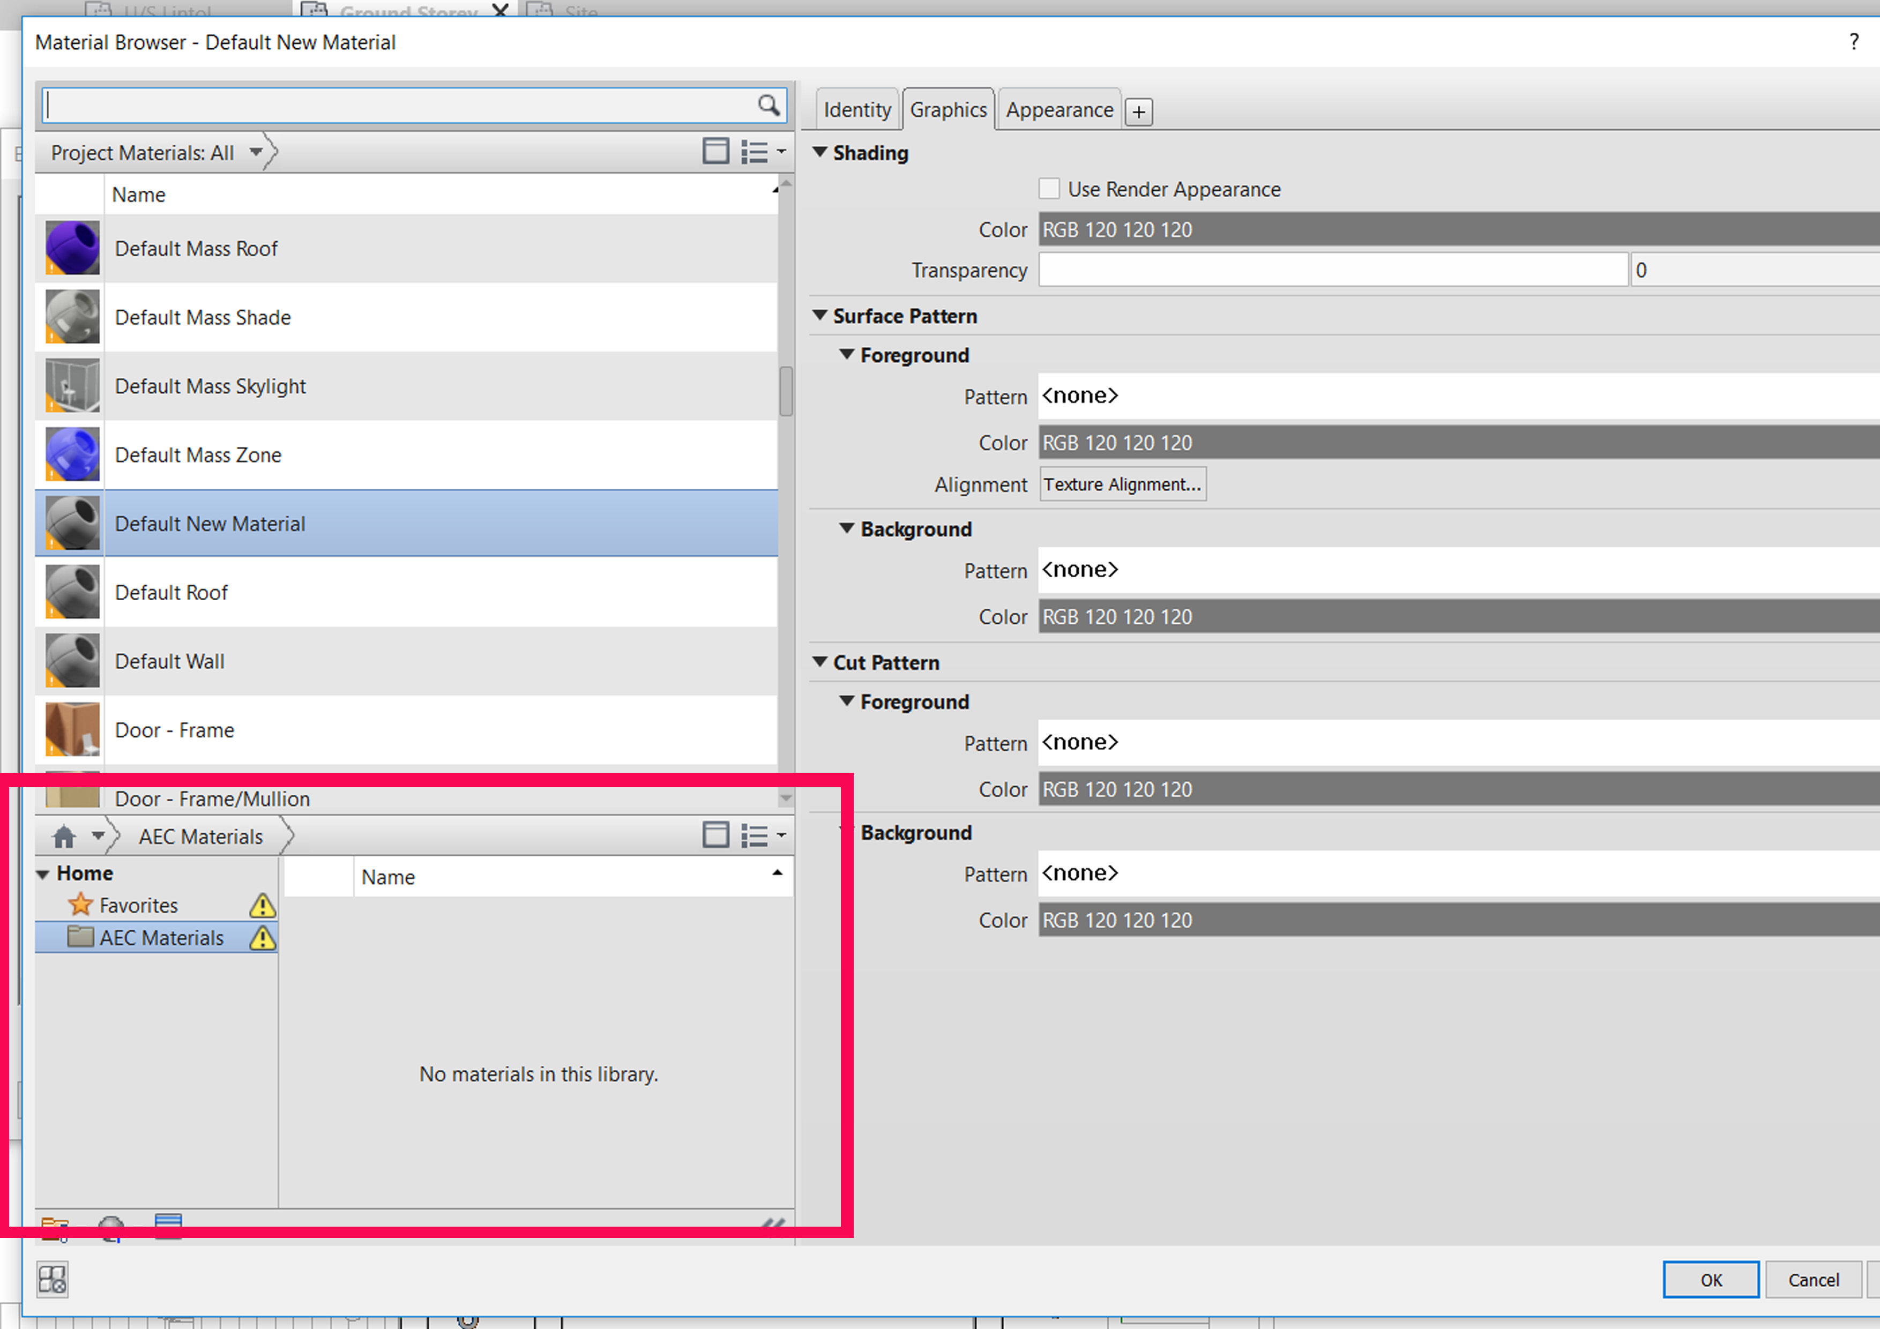Open library list view options icon
Screen dimensions: 1880x1329
[763, 835]
